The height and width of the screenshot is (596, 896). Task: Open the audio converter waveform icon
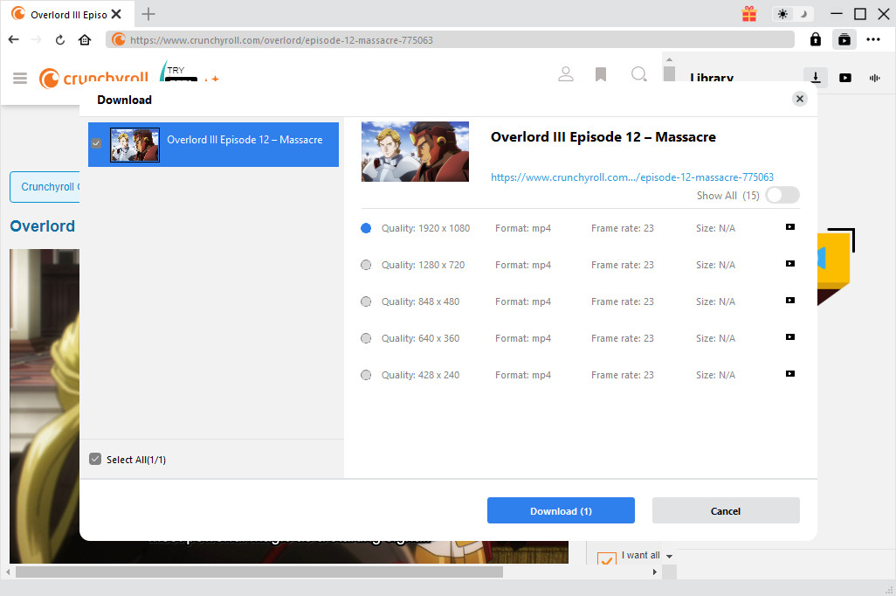tap(874, 78)
